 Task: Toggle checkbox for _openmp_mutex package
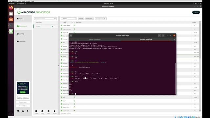62,29
